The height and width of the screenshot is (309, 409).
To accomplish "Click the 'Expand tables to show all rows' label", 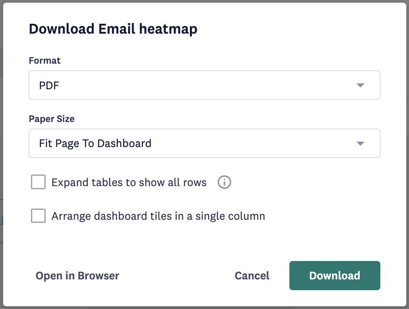I will coord(129,183).
